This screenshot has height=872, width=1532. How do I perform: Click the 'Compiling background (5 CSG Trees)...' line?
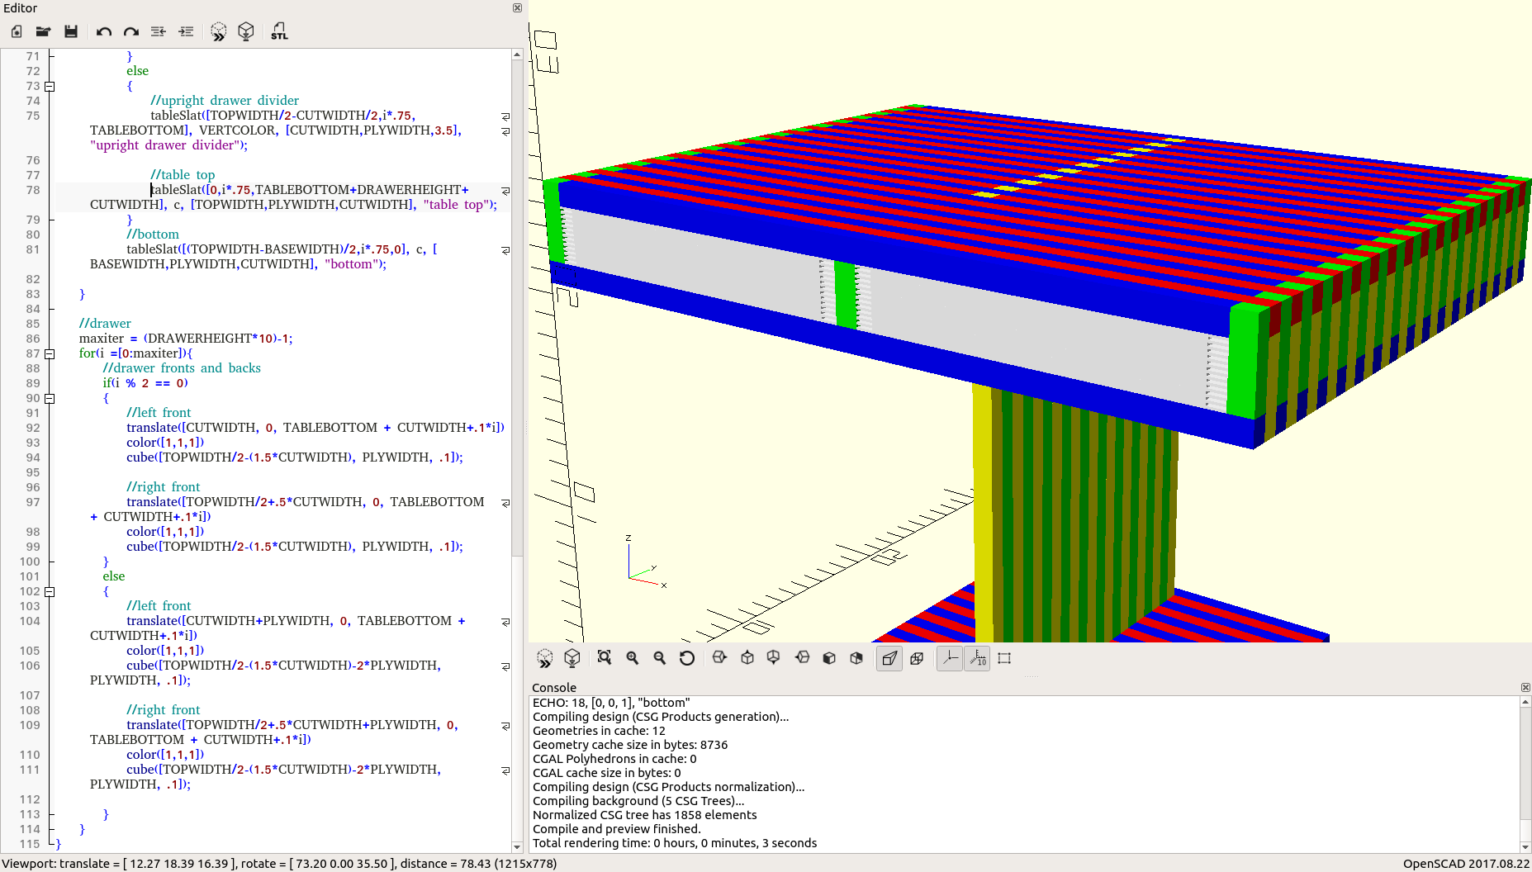coord(638,801)
